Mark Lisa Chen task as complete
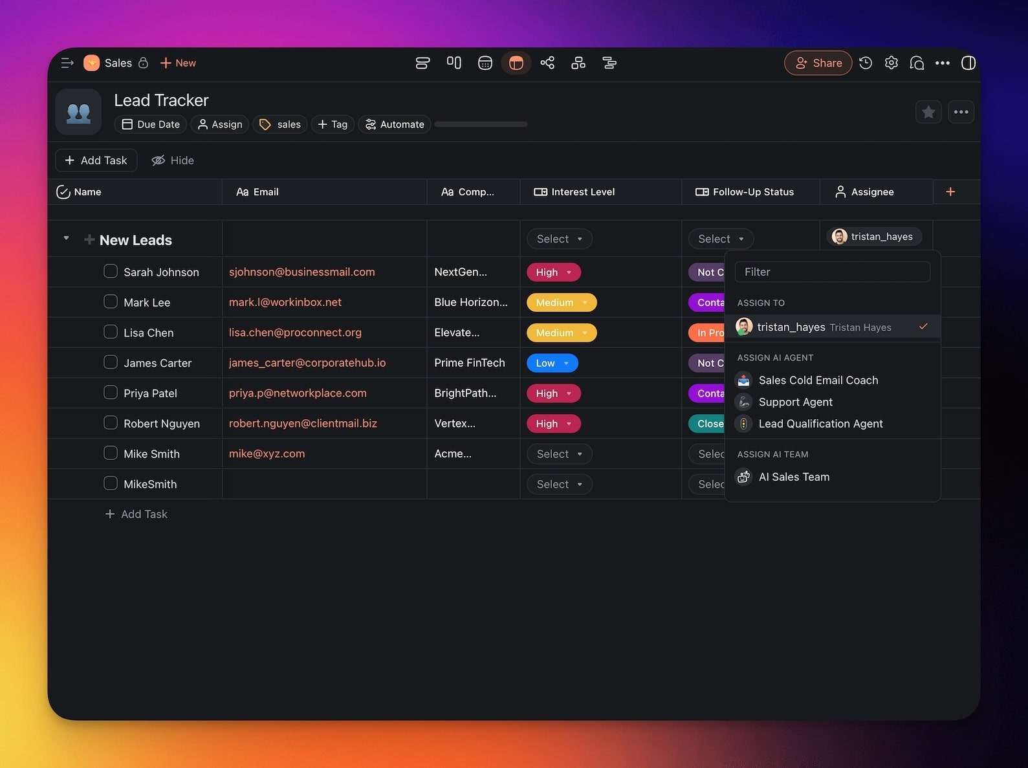The height and width of the screenshot is (768, 1028). point(111,332)
